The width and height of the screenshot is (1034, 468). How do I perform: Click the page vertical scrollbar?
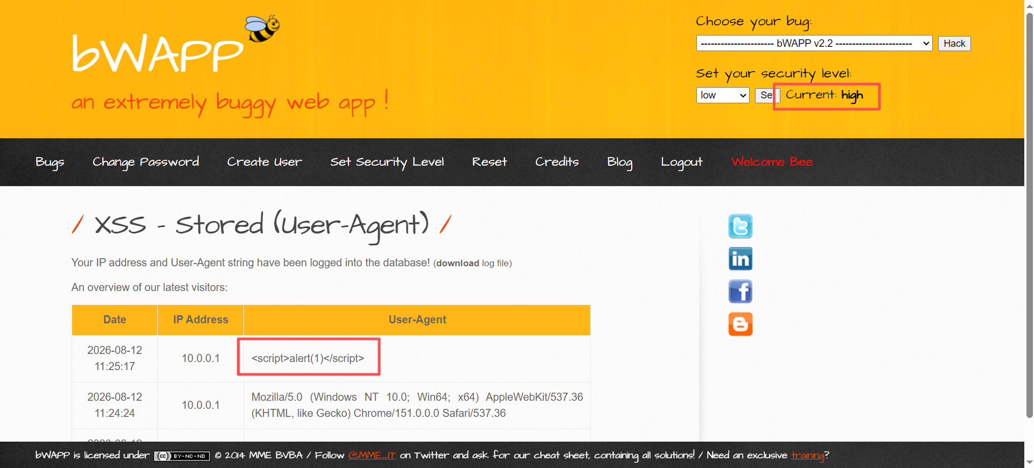tap(1029, 215)
